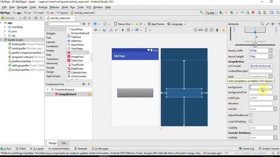Open the Refactor menu
Viewport: 280px width, 157px height.
pyautogui.click(x=54, y=7)
